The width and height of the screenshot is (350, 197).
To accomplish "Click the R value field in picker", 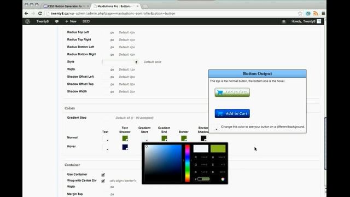I will [x=204, y=157].
